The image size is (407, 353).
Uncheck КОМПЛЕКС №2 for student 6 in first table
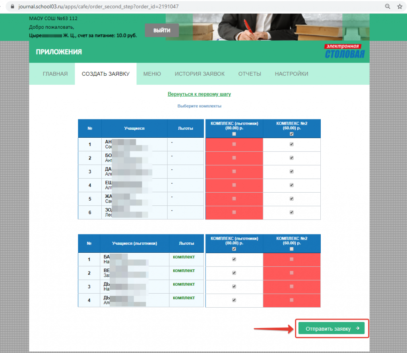click(x=292, y=213)
